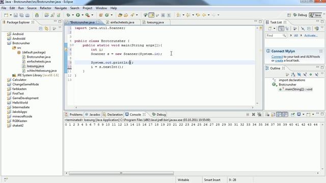Click the Save icon in the main toolbar

(x=16, y=15)
